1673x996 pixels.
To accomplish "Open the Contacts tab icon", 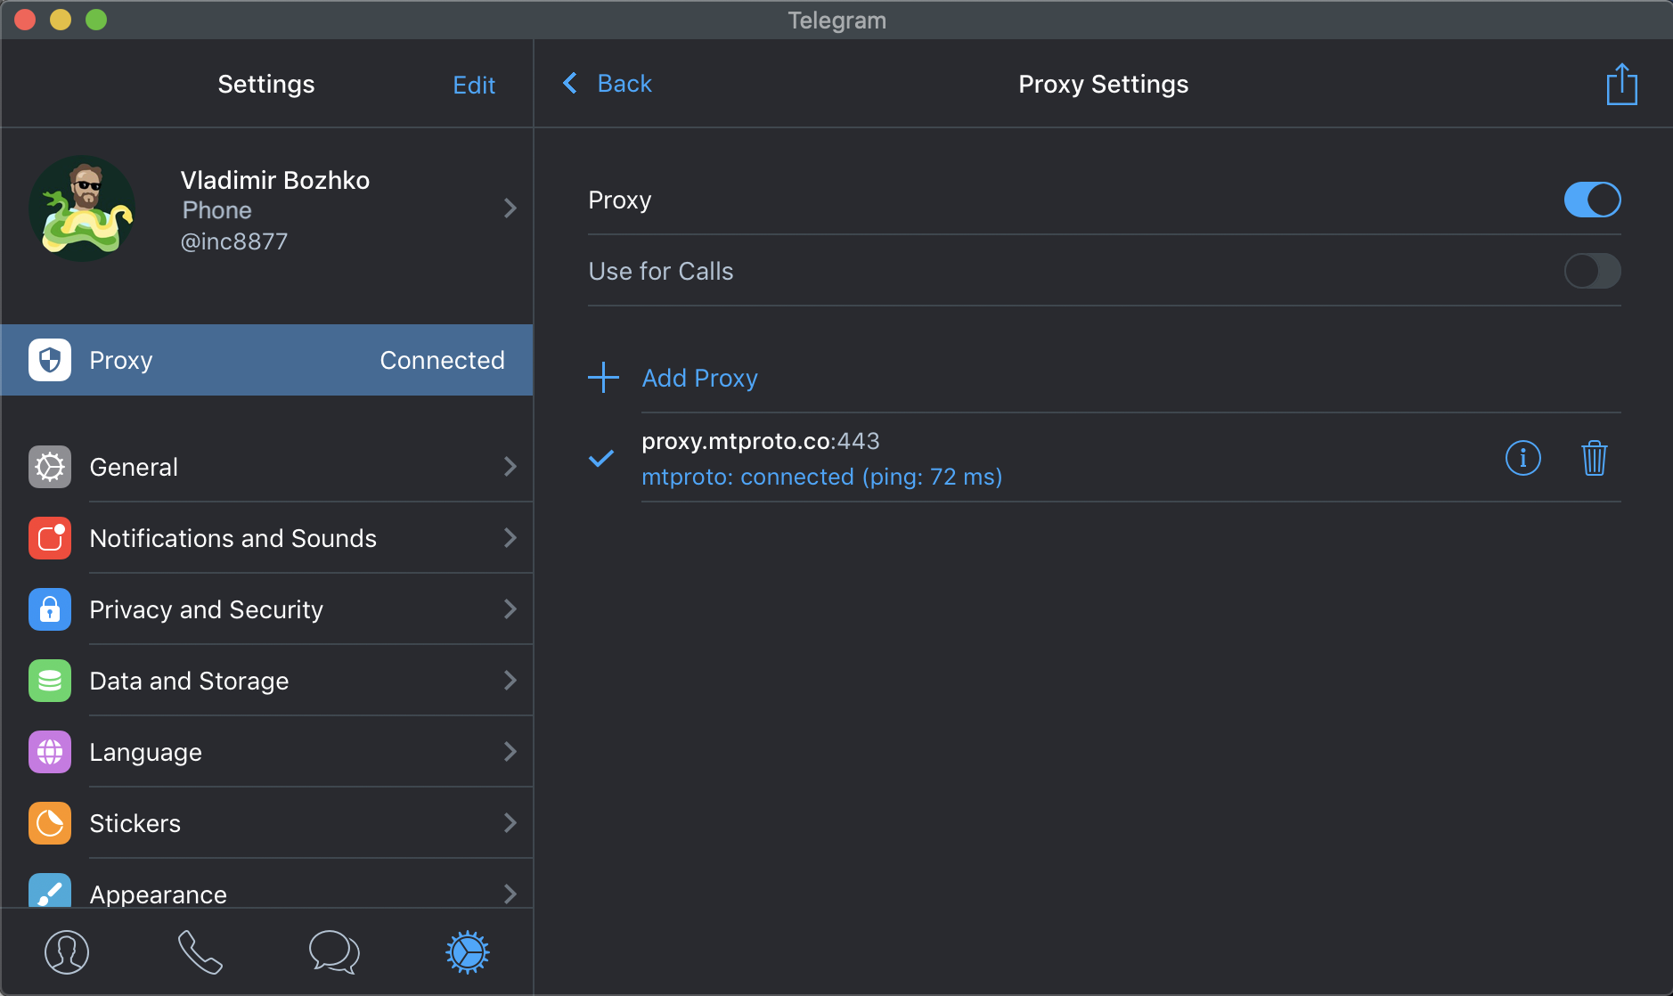I will pyautogui.click(x=67, y=951).
